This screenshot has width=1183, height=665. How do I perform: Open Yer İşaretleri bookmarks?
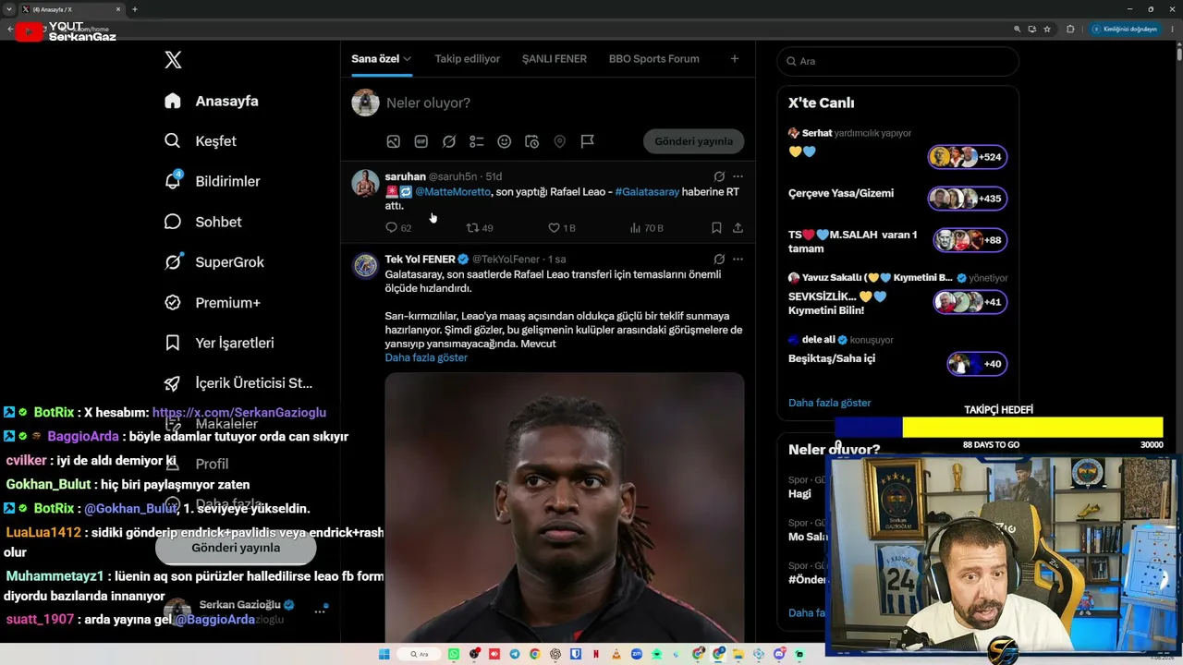point(219,343)
